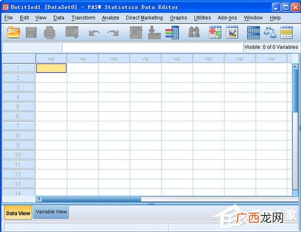This screenshot has width=301, height=232.
Task: Select row header 7
Action: (x=19, y=126)
